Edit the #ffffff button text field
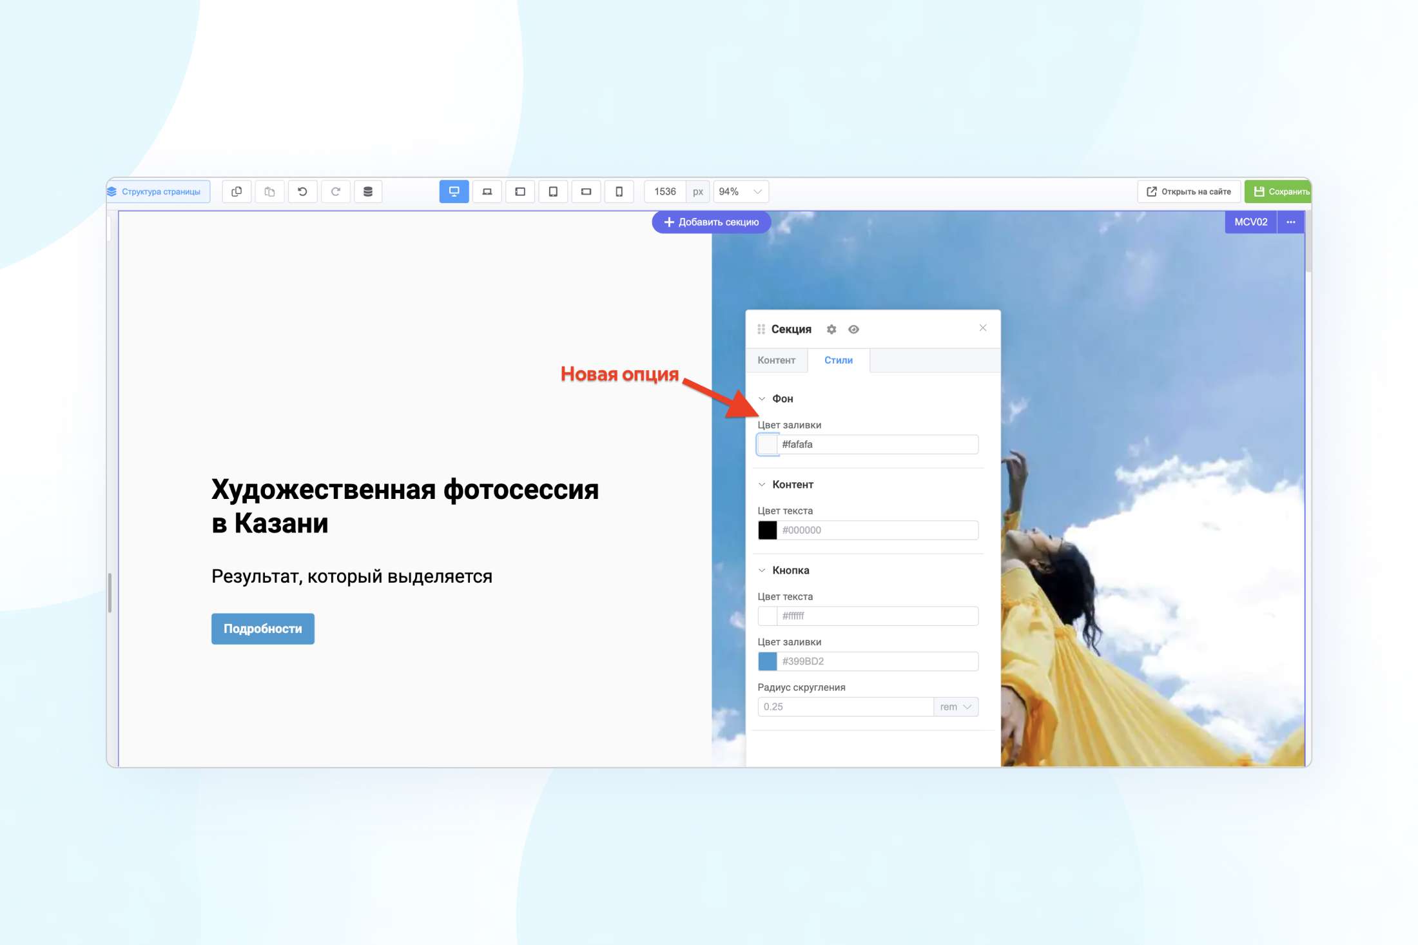The height and width of the screenshot is (945, 1418). pos(877,616)
